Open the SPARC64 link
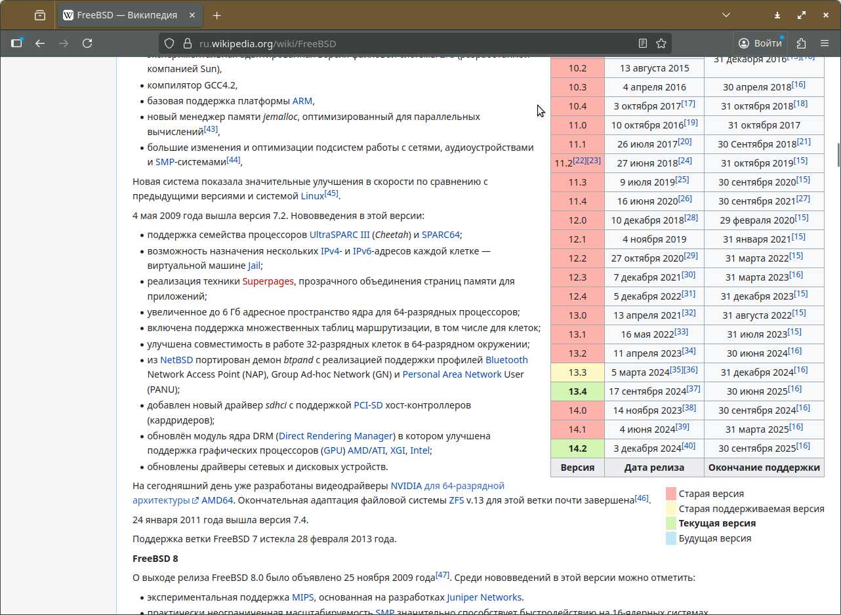The image size is (841, 615). click(441, 235)
